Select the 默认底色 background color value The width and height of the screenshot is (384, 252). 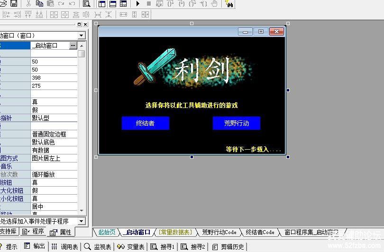(x=54, y=142)
